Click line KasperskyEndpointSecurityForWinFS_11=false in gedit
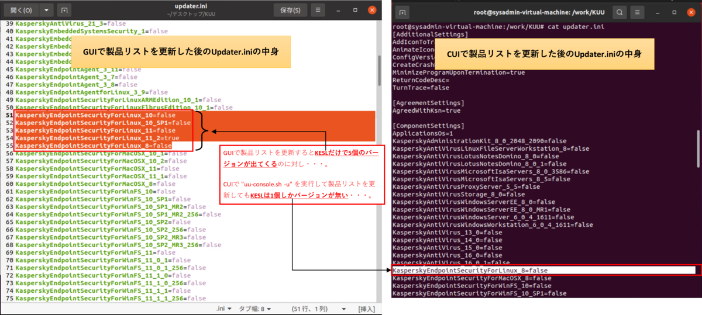This screenshot has width=702, height=315. [x=95, y=252]
